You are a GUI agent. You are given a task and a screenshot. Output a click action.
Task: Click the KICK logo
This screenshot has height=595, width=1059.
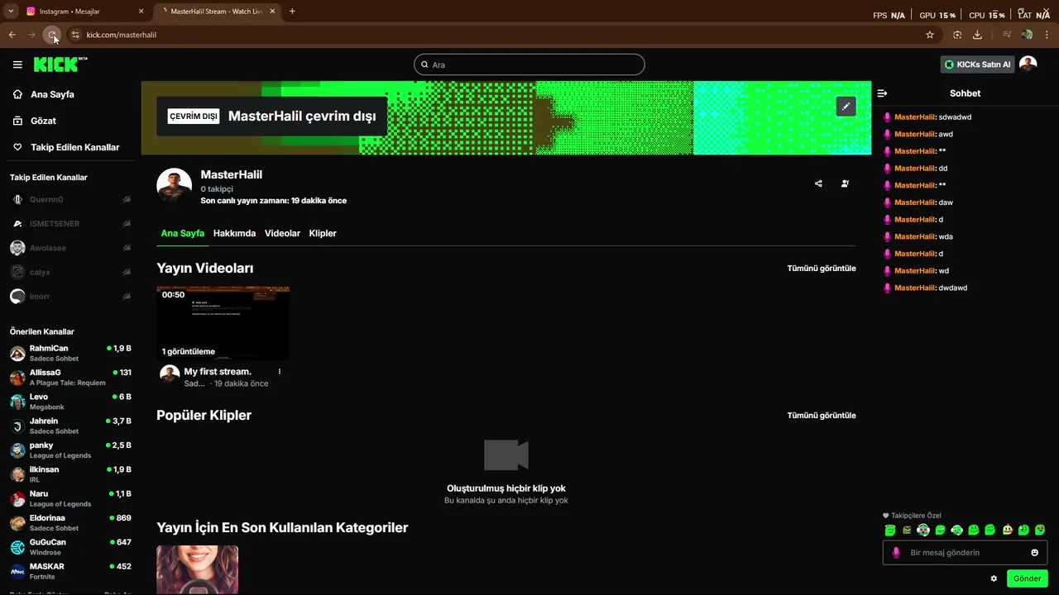(60, 64)
